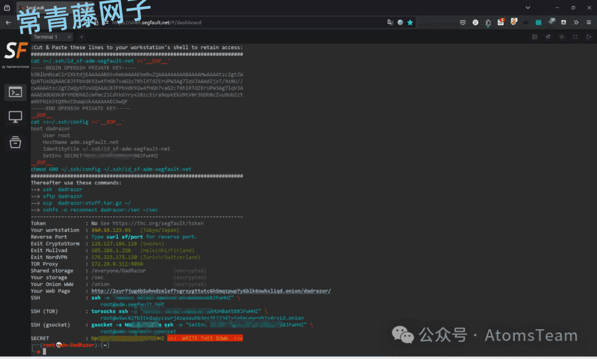Image resolution: width=597 pixels, height=359 pixels.
Task: Translate this page from the address bar
Action: coord(390,23)
